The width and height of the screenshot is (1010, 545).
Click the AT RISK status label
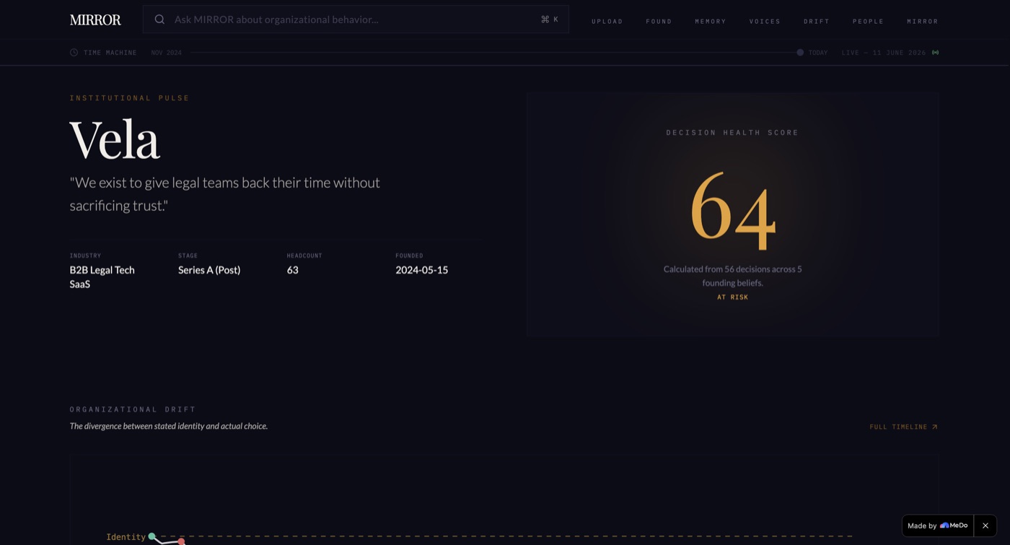coord(732,297)
